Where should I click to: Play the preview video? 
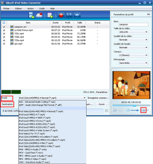coord(115,110)
